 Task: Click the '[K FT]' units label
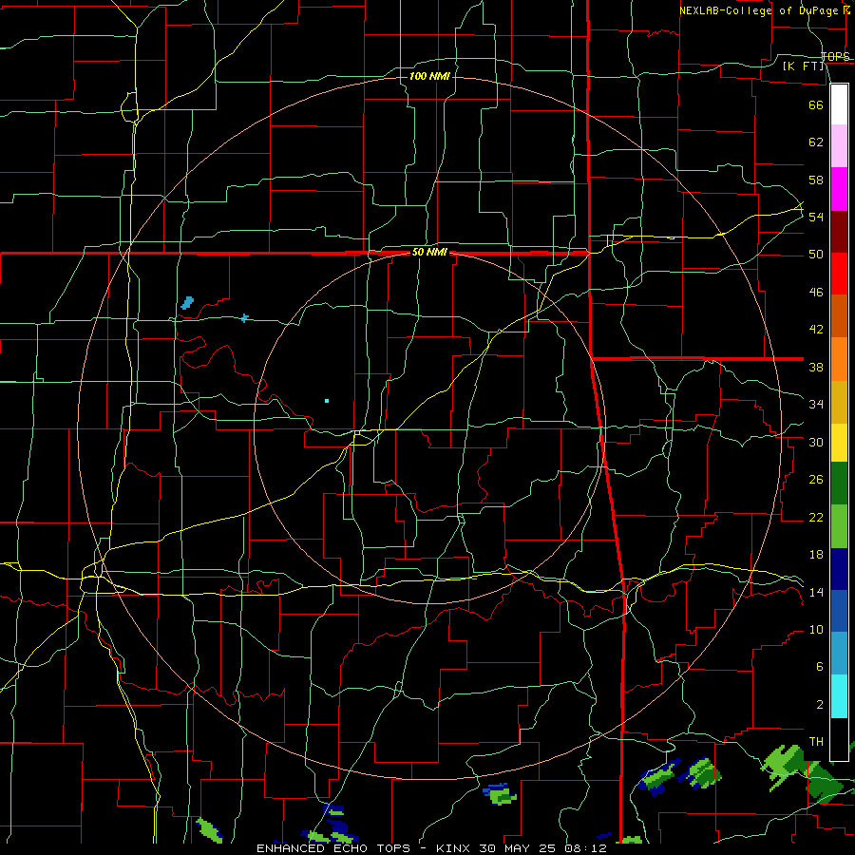[803, 66]
